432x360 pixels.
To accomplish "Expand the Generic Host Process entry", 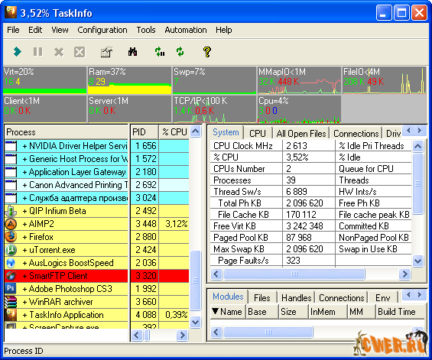I will tap(24, 159).
